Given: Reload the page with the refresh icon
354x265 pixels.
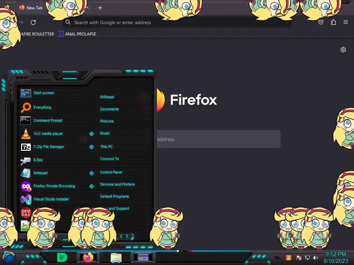Looking at the screenshot, I should 33,22.
